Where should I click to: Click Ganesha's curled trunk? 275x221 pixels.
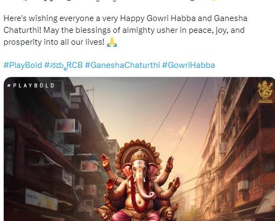click(x=145, y=190)
